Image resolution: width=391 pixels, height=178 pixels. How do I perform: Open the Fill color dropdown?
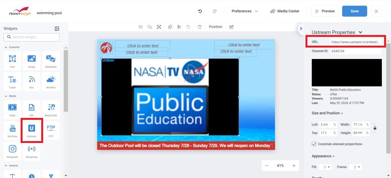click(325, 167)
